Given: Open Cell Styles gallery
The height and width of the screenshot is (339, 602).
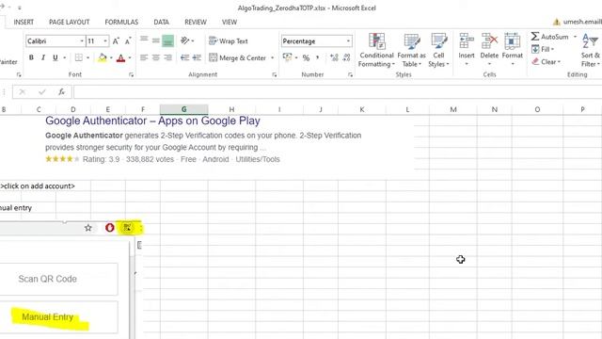Looking at the screenshot, I should click(x=438, y=50).
